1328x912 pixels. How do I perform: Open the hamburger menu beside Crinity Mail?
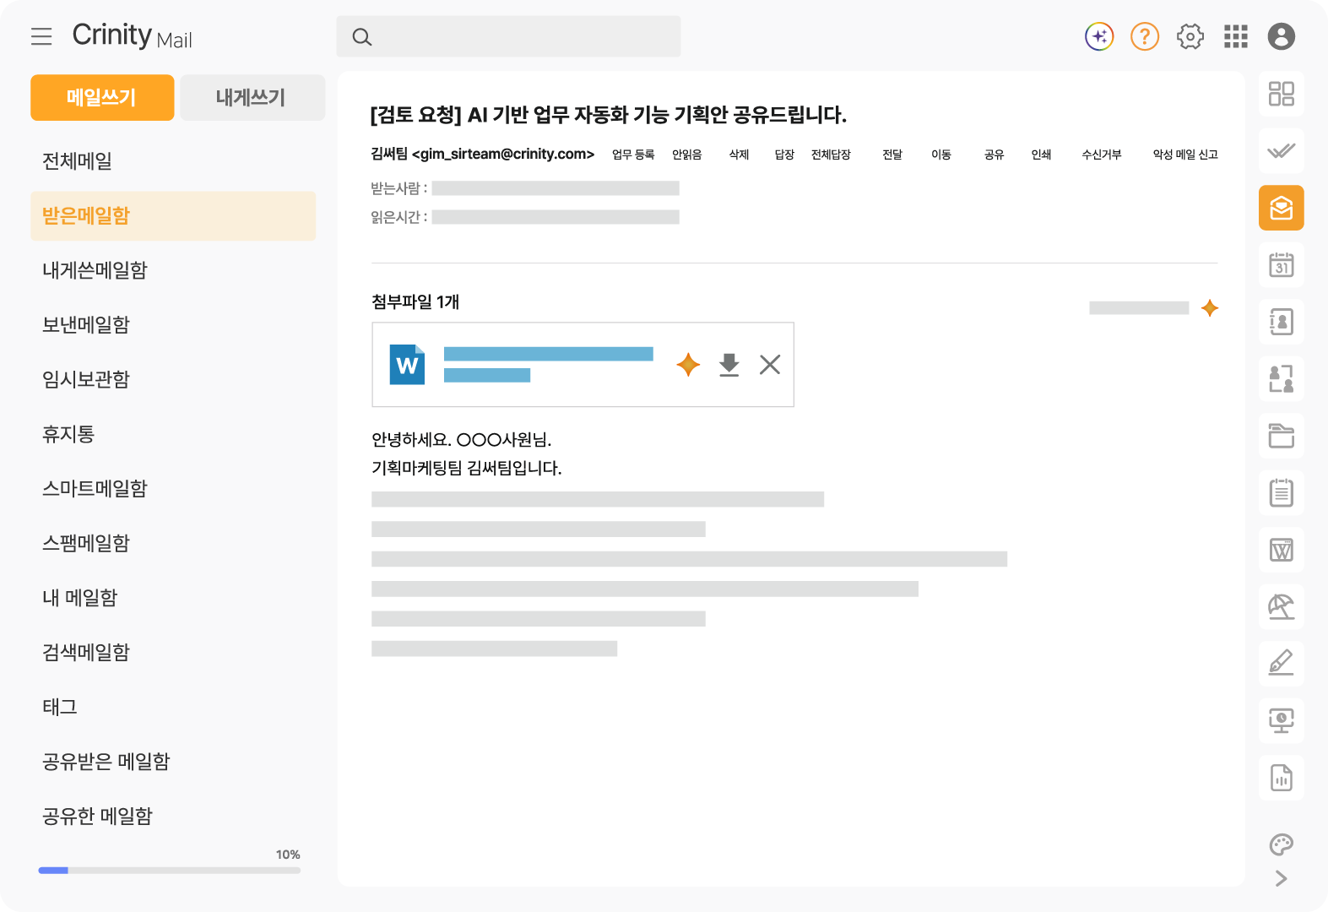pos(41,36)
